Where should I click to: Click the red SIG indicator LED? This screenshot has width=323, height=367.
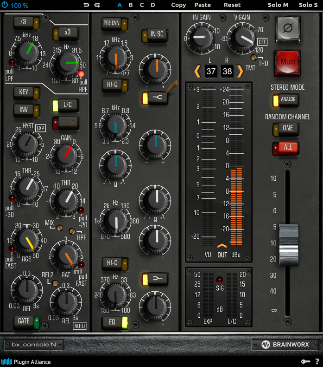point(220,280)
